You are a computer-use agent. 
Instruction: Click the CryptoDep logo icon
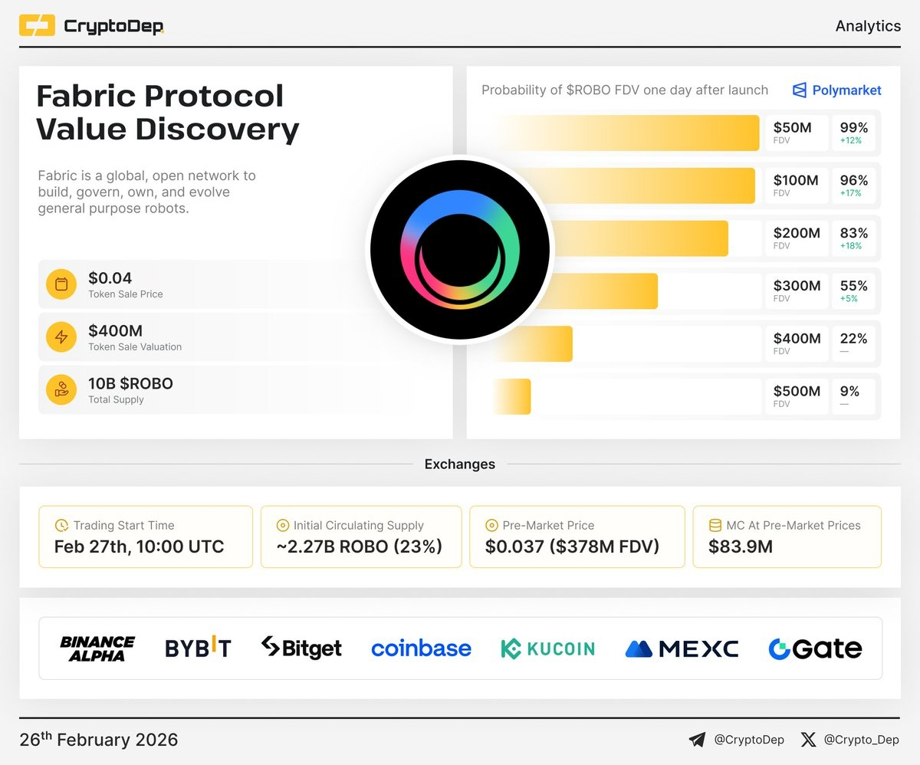coord(37,26)
